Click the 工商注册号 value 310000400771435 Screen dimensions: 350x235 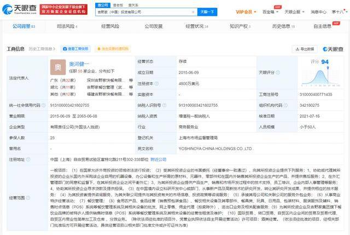point(316,94)
